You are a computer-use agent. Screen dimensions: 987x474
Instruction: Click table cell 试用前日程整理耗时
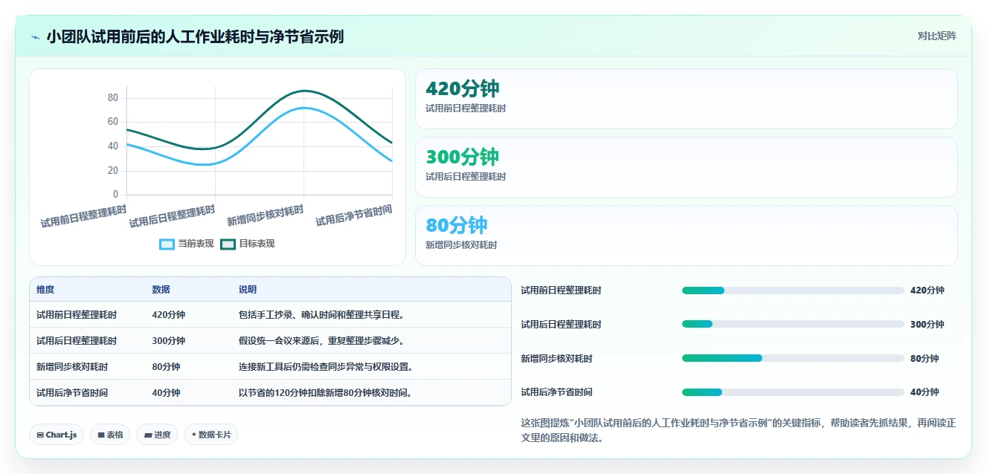(x=77, y=315)
